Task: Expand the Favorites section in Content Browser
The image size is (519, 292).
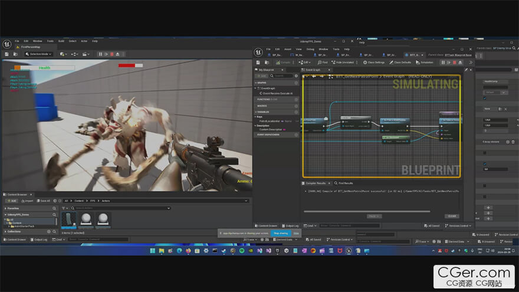Action: 6,208
